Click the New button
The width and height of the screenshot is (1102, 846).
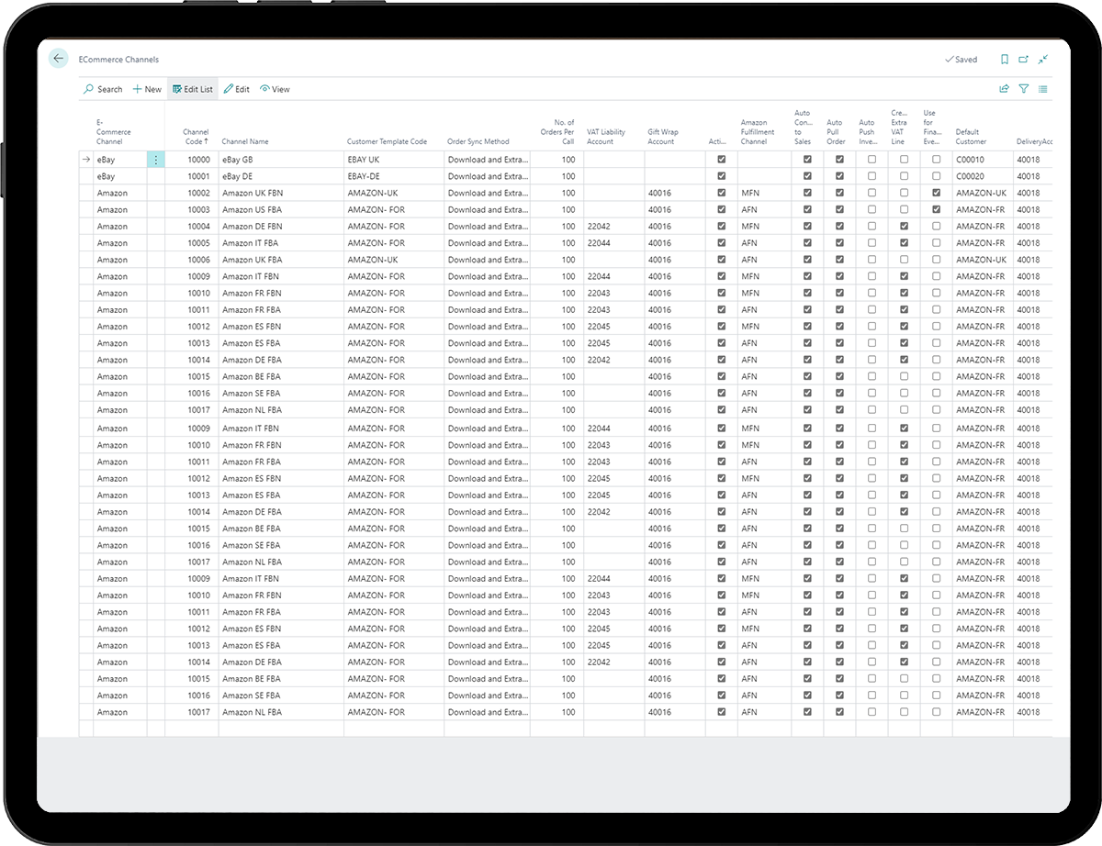[147, 90]
